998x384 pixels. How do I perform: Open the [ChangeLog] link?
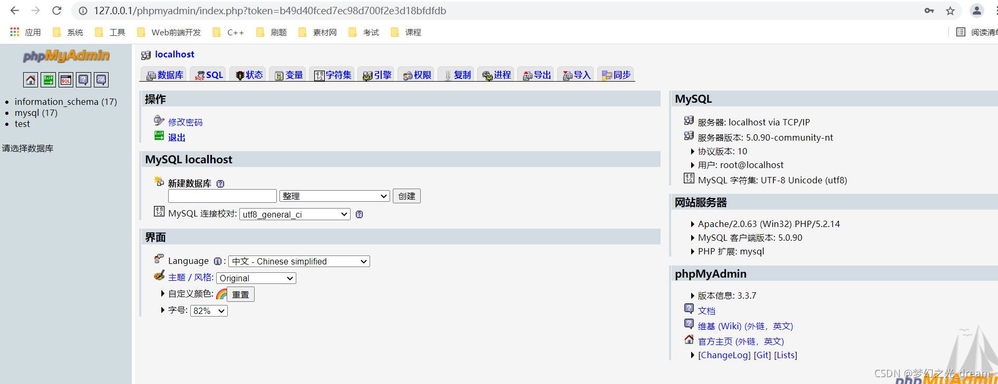pos(724,355)
